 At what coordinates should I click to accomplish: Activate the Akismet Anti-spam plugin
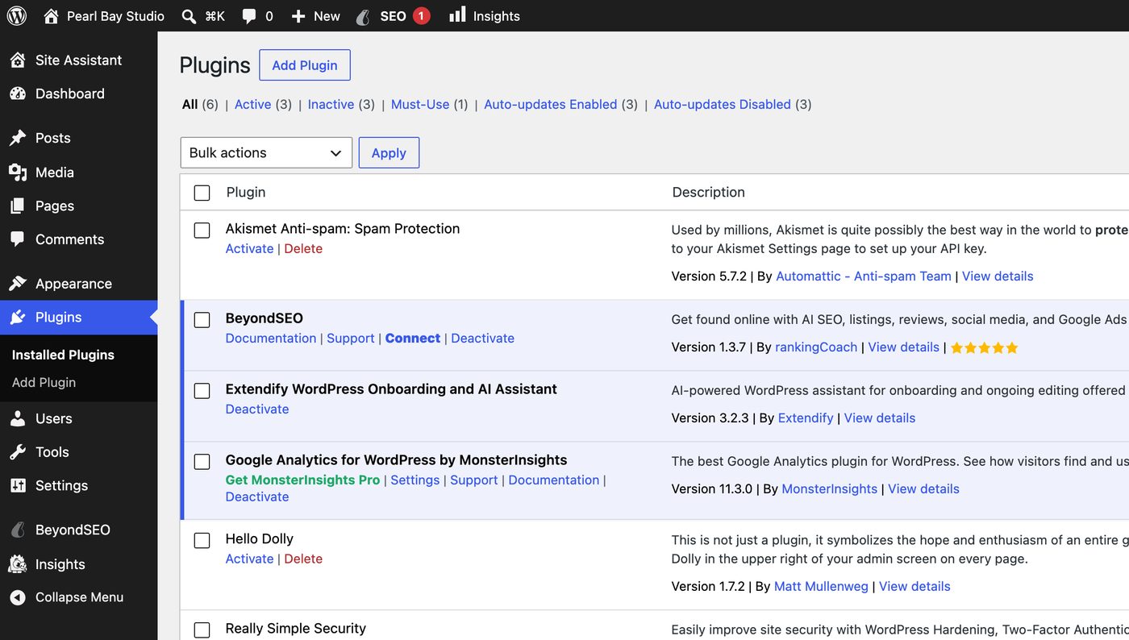click(x=249, y=248)
